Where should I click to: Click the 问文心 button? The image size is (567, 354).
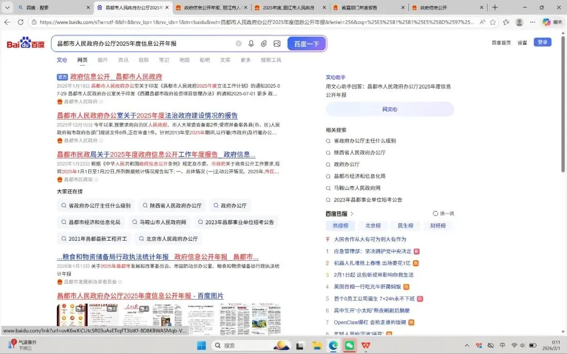[390, 109]
